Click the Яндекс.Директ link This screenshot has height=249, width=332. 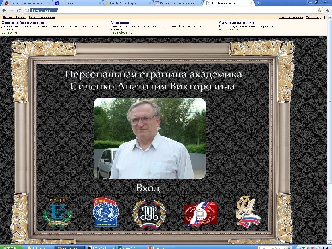pos(14,17)
